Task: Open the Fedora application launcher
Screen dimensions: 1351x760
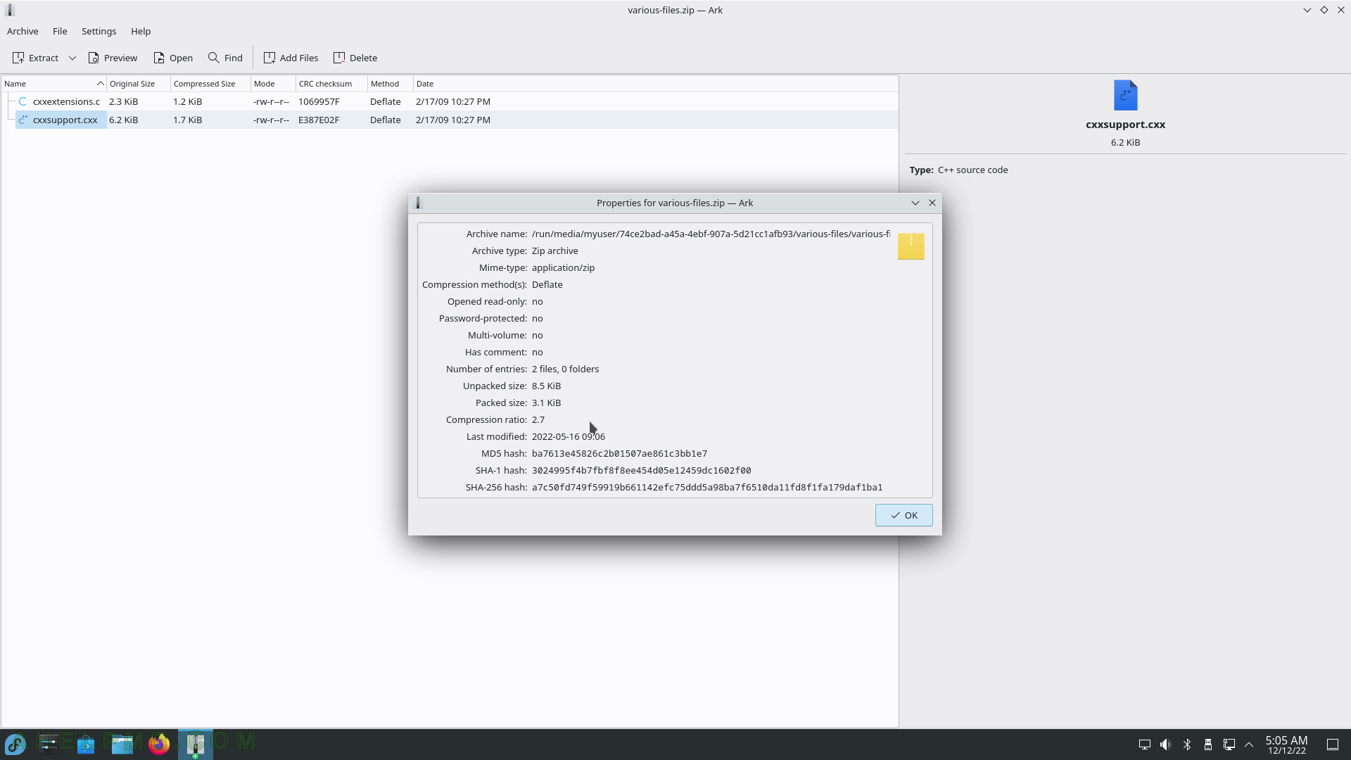Action: [15, 744]
